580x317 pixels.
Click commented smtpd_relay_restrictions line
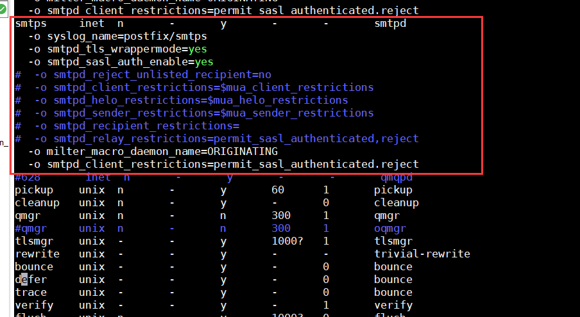click(217, 138)
